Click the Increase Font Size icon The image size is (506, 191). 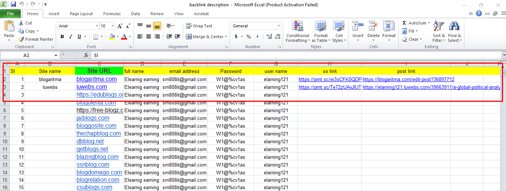120,26
